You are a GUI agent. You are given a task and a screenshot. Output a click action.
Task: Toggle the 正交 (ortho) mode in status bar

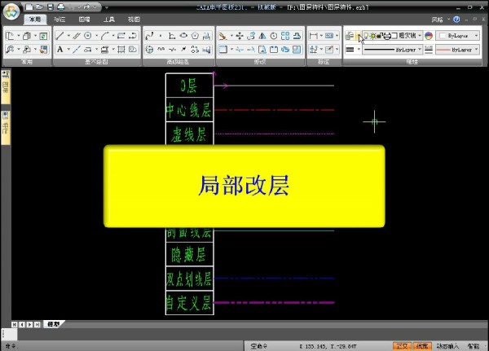(403, 346)
